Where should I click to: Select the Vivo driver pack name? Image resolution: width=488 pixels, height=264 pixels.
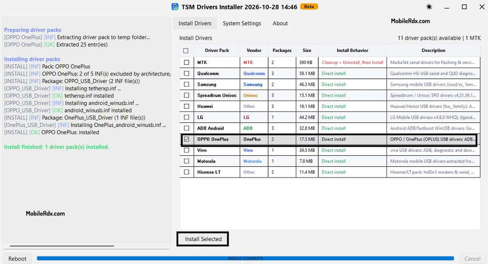coord(202,150)
